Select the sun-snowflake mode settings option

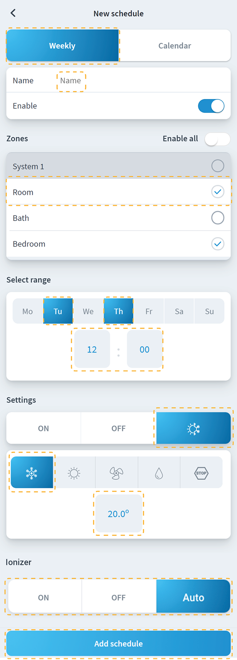pos(193,428)
